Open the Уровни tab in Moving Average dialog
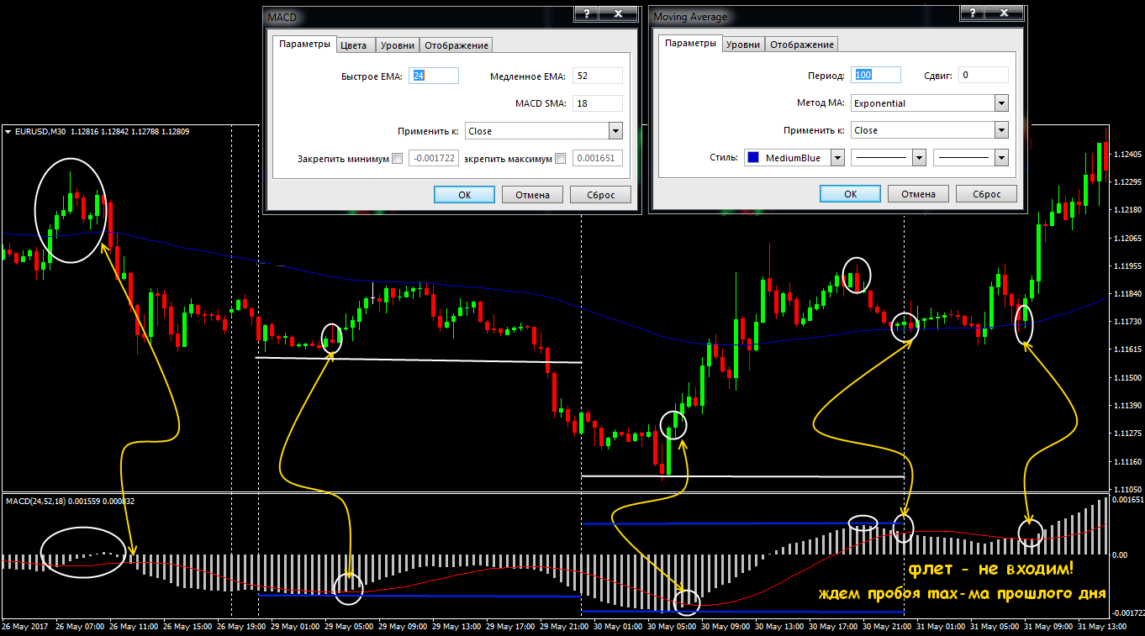Viewport: 1145px width, 636px height. coord(743,45)
